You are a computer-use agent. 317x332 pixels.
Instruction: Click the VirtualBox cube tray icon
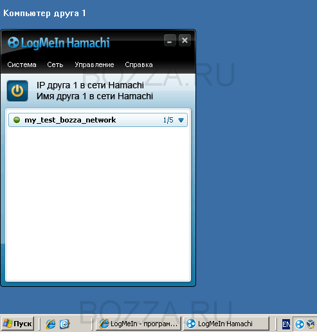click(311, 324)
